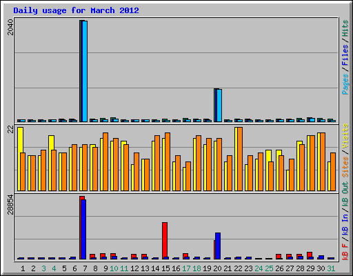
Task: Click green day label 18 on x-axis
Action: [x=196, y=268]
